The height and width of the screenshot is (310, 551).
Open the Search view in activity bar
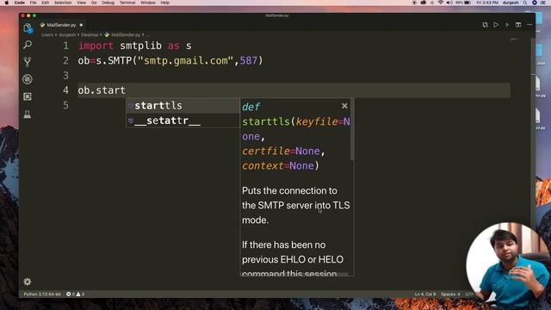click(x=28, y=45)
